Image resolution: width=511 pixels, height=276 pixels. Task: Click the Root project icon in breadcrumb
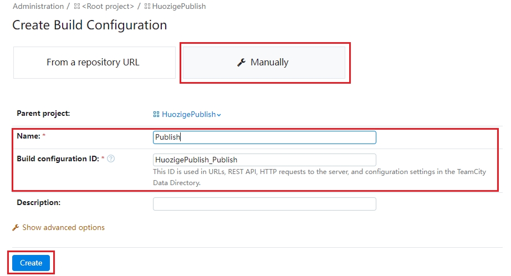pos(77,7)
